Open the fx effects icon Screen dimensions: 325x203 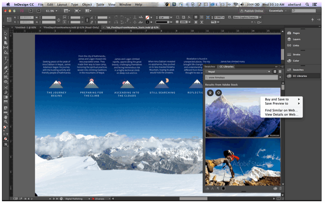coord(189,17)
